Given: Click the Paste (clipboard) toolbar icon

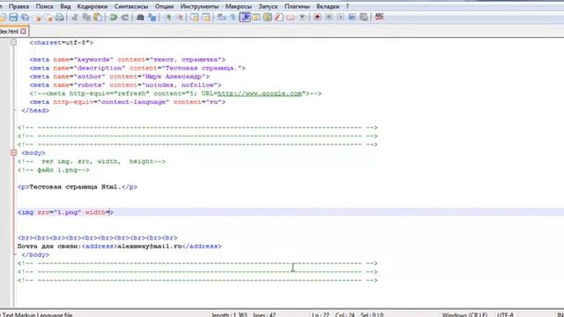Looking at the screenshot, I should (x=98, y=17).
